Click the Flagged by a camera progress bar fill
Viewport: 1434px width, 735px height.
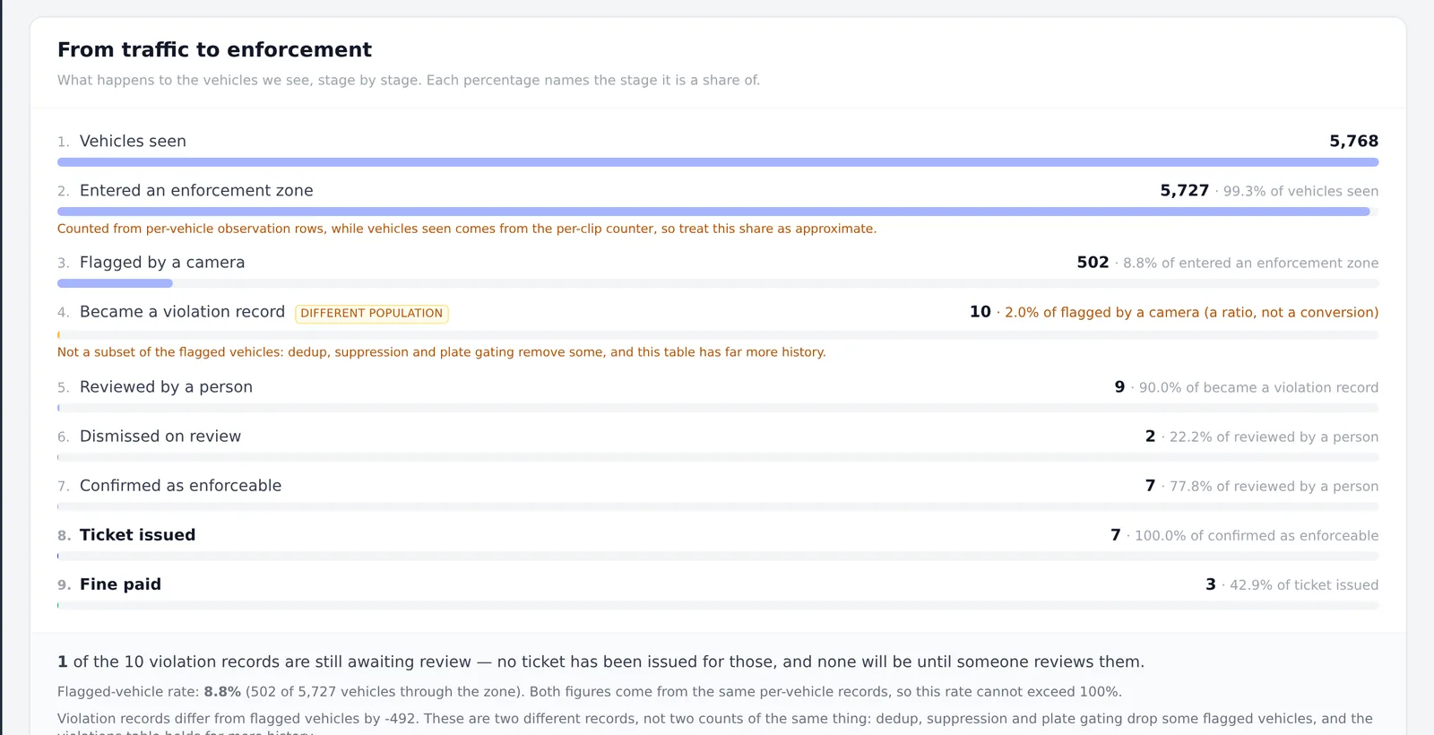coord(115,283)
